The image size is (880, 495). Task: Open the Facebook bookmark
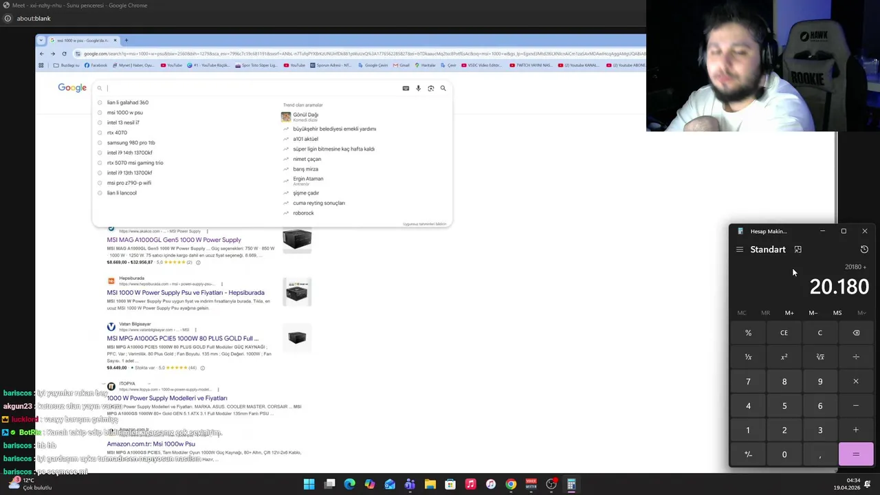click(96, 65)
